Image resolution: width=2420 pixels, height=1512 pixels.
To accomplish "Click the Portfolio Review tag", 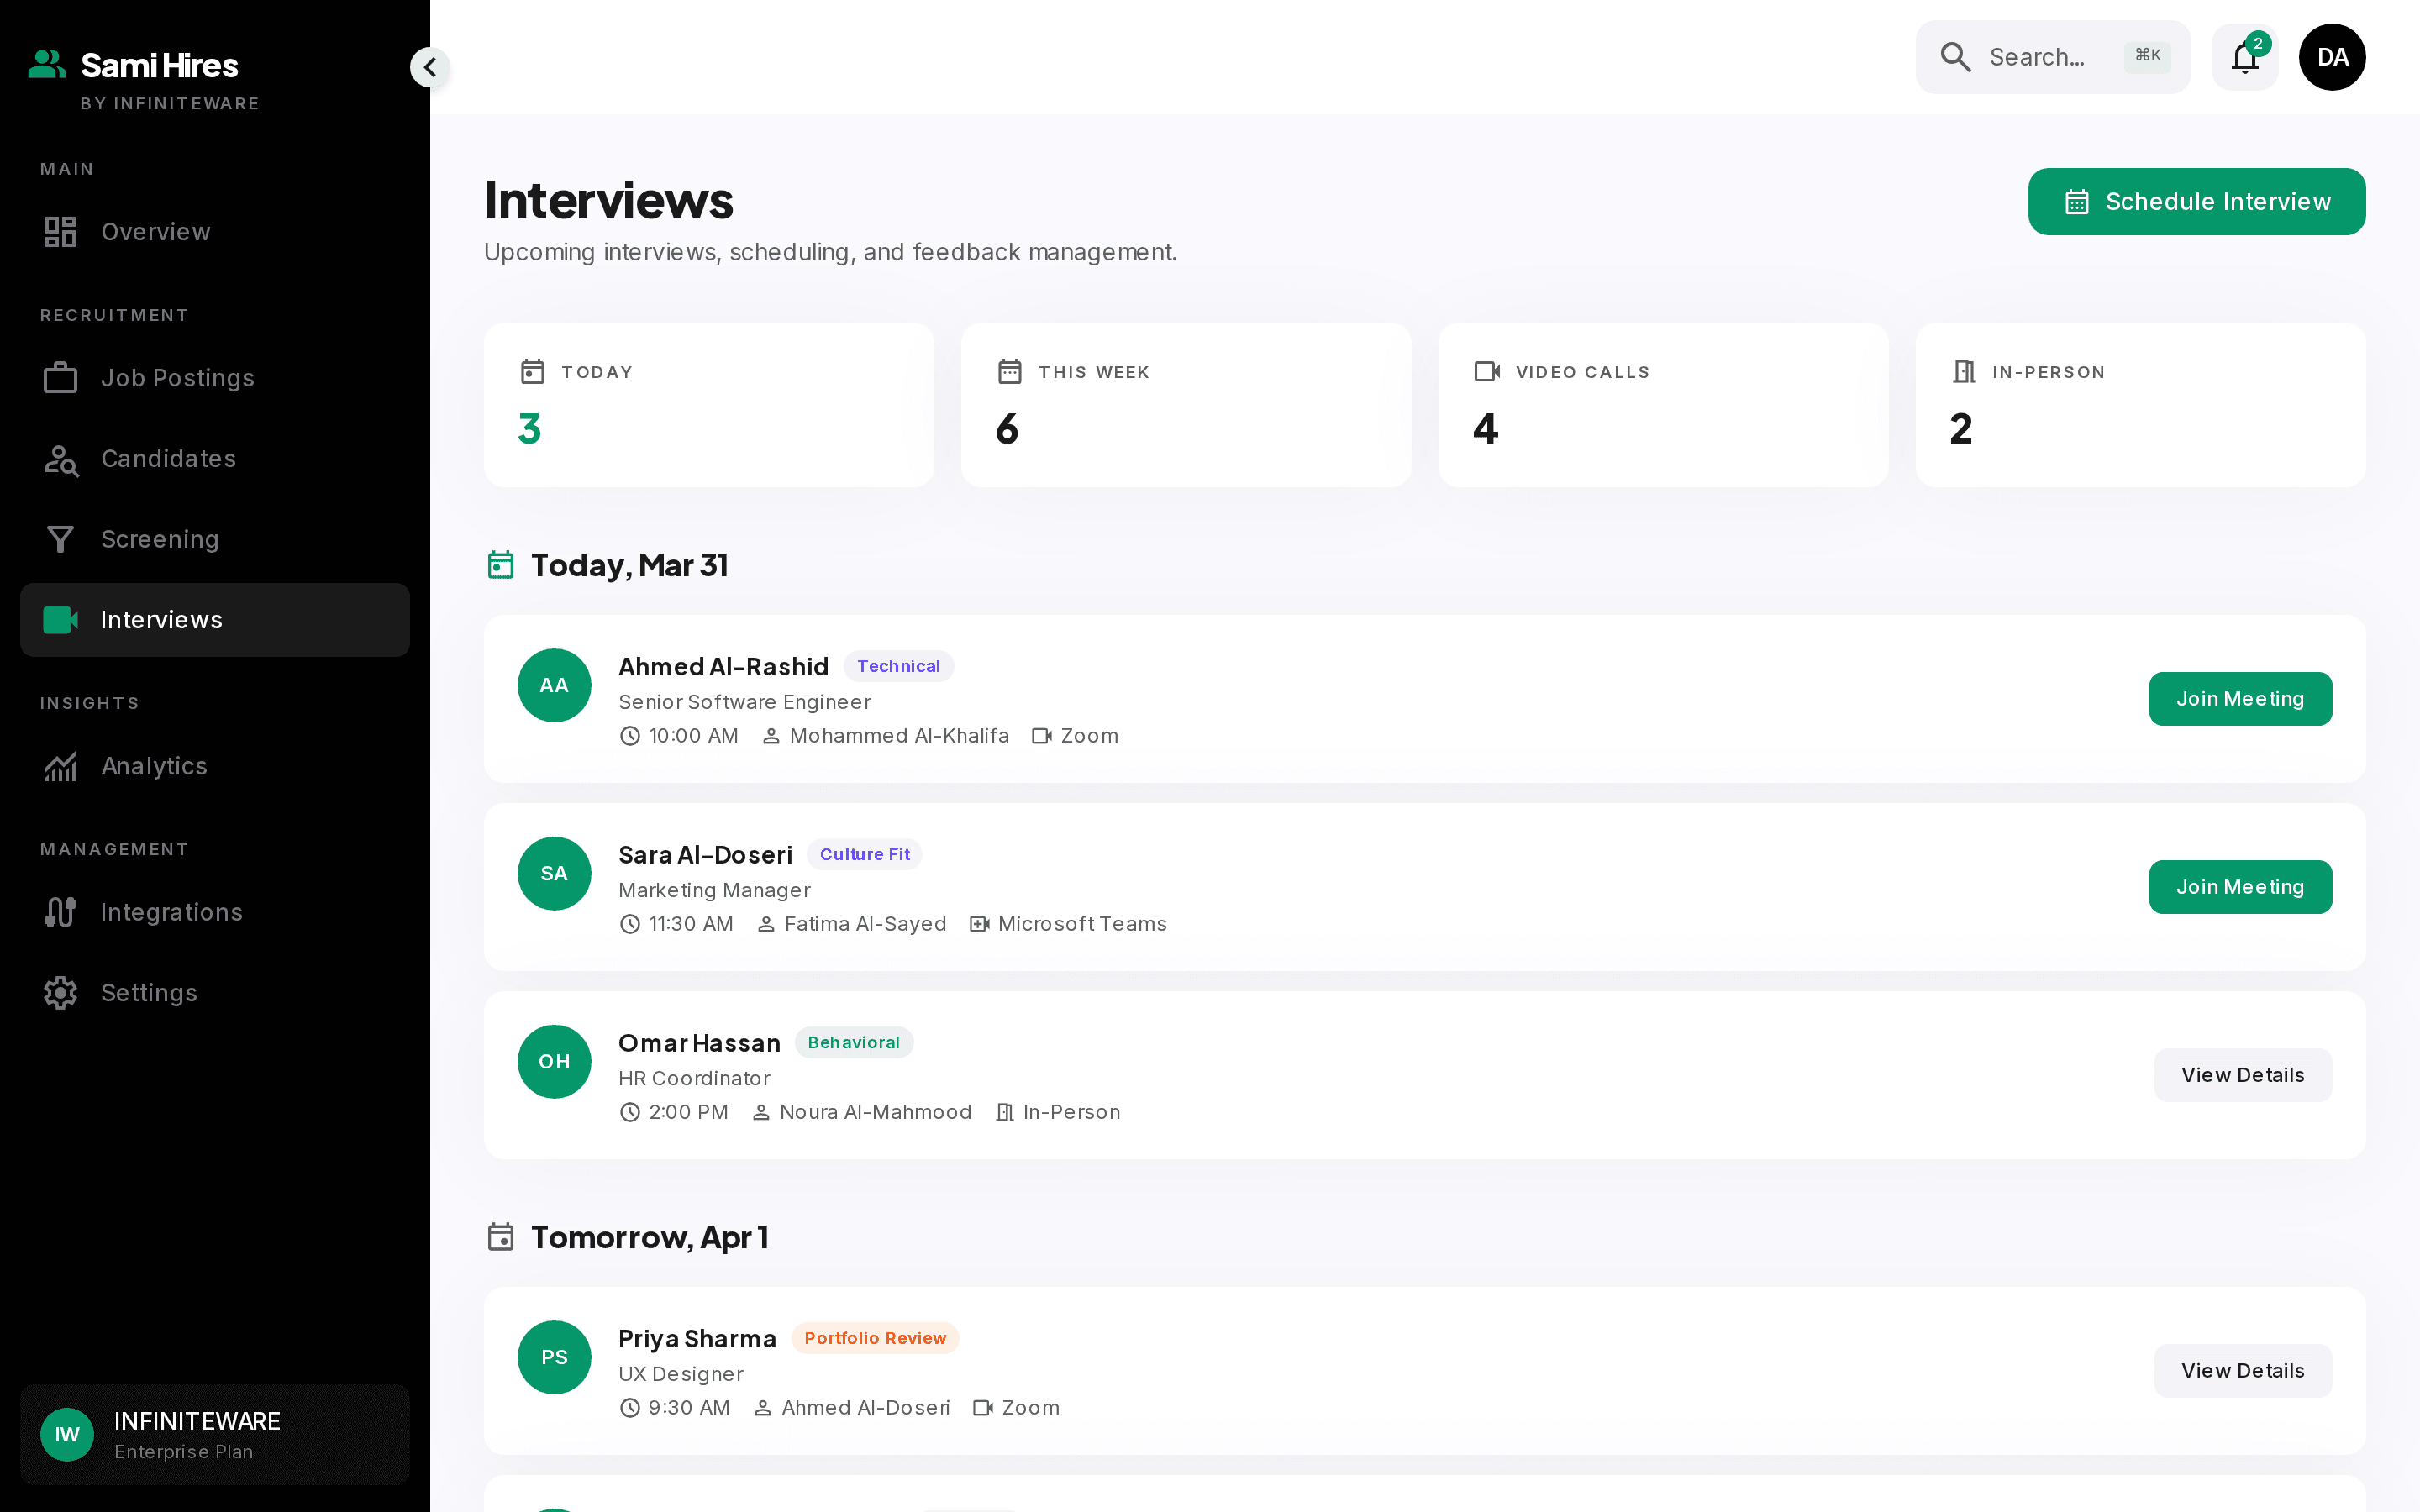I will click(875, 1338).
